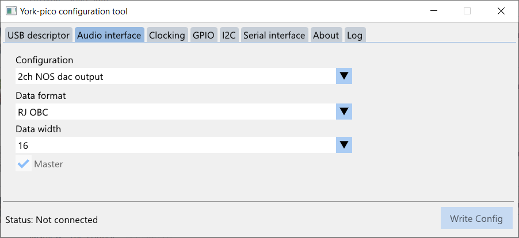Show the About tab
519x238 pixels.
point(326,35)
